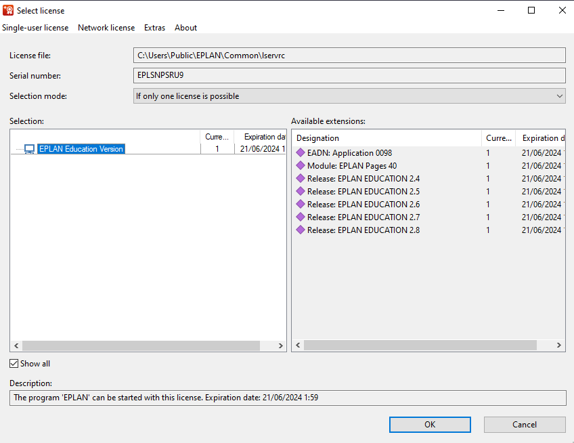Open the Single-user license menu
The image size is (574, 443).
[x=35, y=28]
